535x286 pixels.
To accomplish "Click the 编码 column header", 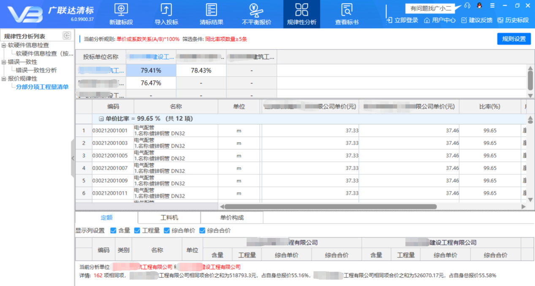I will click(113, 107).
